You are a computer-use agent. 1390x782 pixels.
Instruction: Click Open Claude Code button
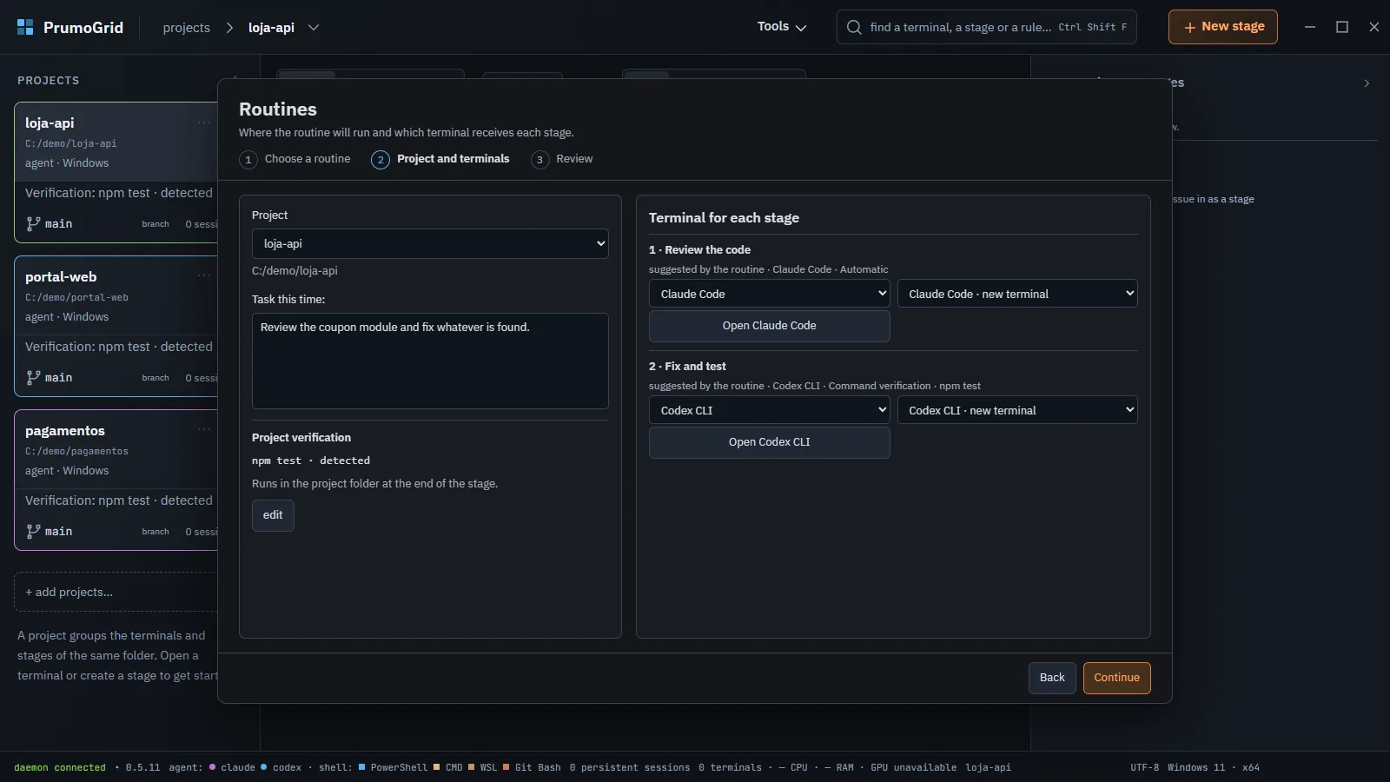770,326
